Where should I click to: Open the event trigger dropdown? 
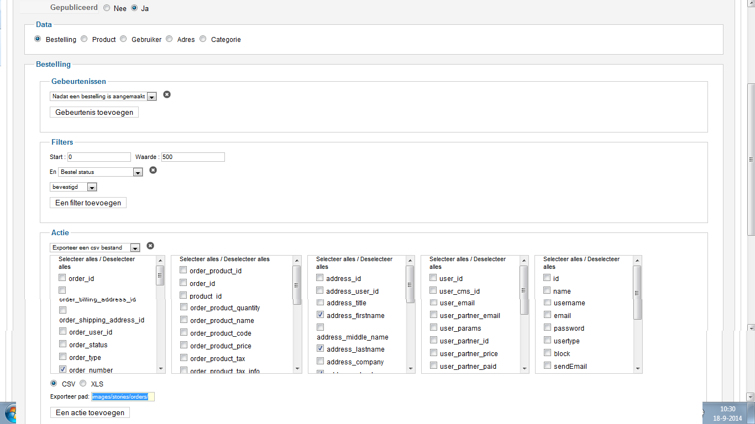(151, 97)
